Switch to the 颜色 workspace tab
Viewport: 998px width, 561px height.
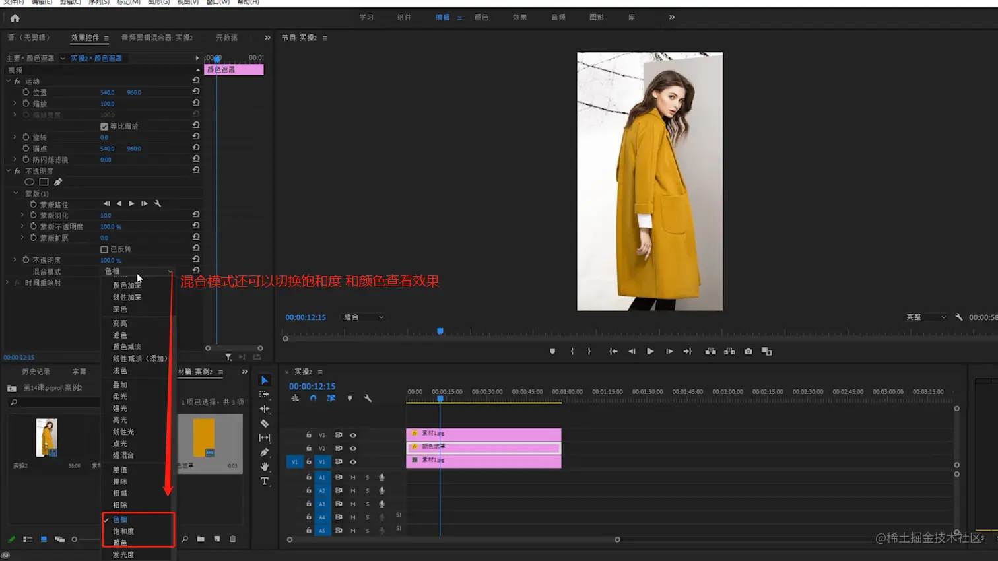point(481,18)
